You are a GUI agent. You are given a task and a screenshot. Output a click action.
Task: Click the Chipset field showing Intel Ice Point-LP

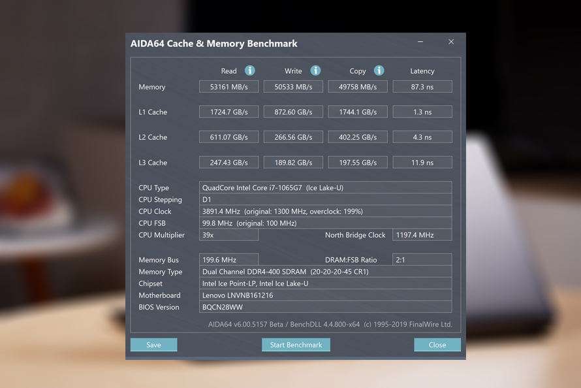click(x=325, y=283)
